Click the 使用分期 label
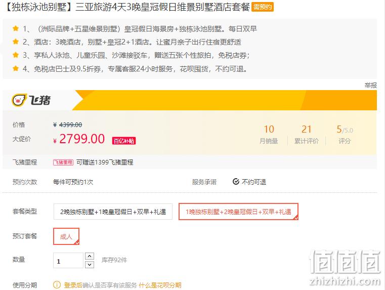This screenshot has width=385, height=290. 25,285
